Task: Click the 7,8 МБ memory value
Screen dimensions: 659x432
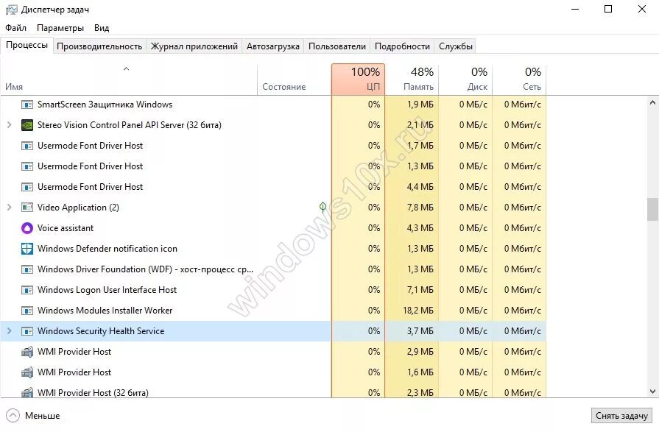Action: point(420,208)
